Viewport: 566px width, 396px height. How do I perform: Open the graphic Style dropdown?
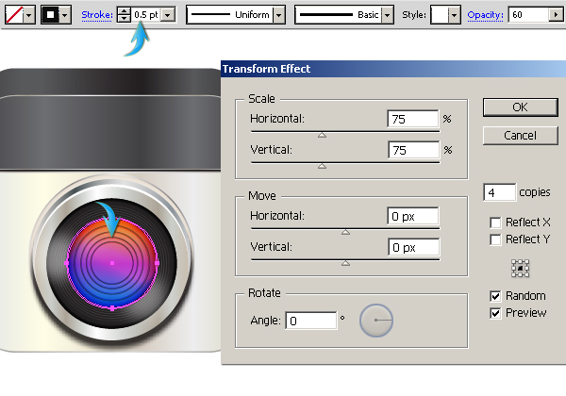click(x=454, y=15)
